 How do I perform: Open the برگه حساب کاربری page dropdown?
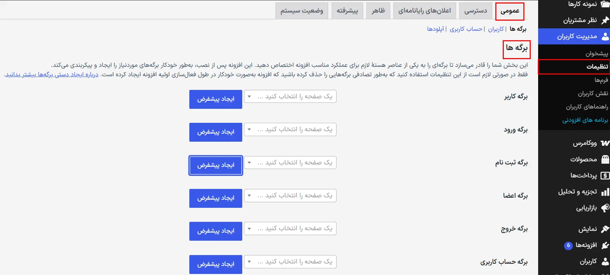[290, 262]
